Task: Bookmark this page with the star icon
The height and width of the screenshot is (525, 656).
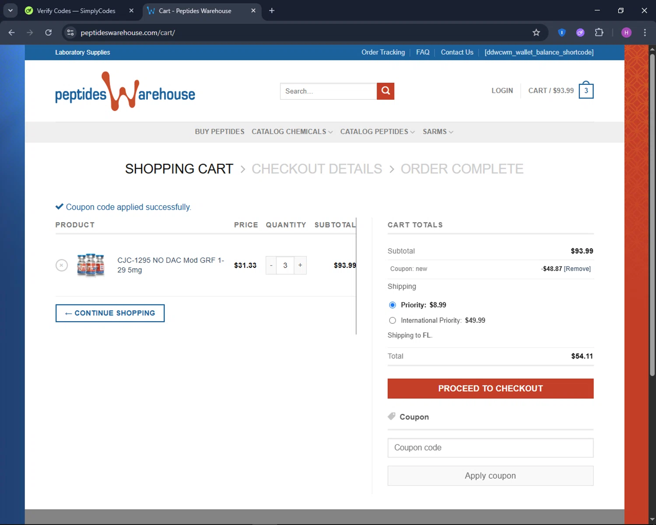Action: click(536, 32)
